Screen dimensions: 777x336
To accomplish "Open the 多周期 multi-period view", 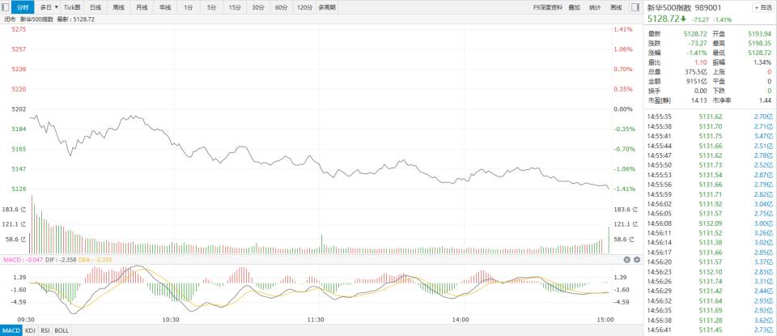I will pyautogui.click(x=327, y=7).
